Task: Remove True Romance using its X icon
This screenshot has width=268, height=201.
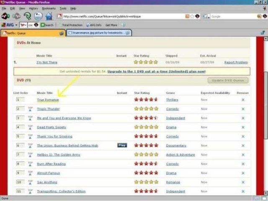Action: [x=243, y=100]
